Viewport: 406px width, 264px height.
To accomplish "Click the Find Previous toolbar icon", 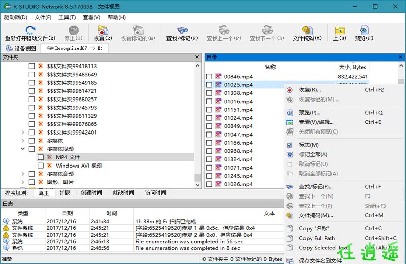I will (224, 30).
